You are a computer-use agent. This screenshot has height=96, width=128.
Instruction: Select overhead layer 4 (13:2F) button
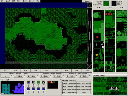click(57, 76)
